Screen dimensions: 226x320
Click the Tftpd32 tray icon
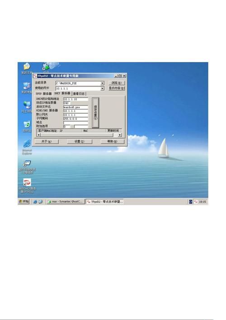[x=195, y=201]
